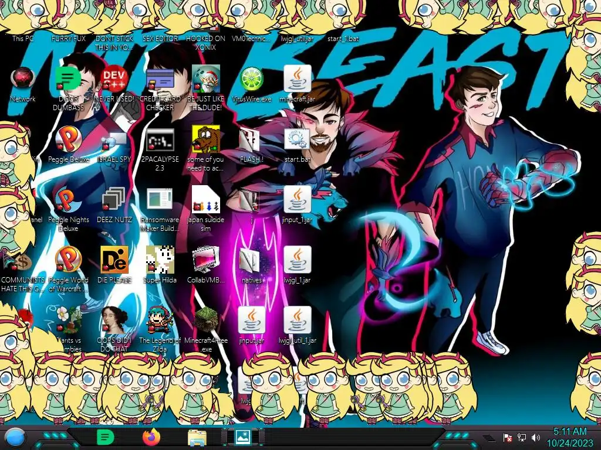Screen dimensions: 601x450
Task: Select the 'HOOKED ON XONIX' label
Action: 205,43
